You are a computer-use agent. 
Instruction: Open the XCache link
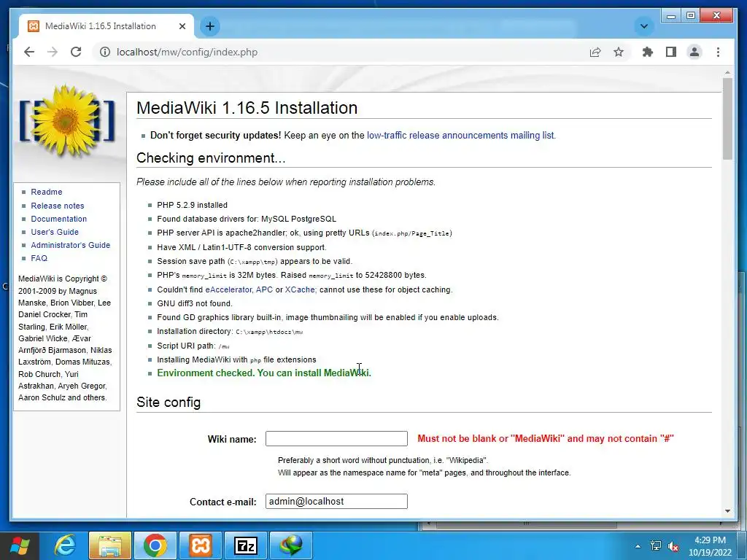(x=300, y=289)
